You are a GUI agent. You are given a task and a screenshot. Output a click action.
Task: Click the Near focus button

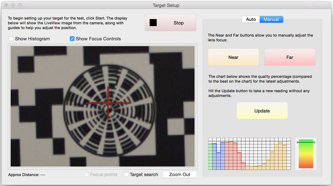click(234, 57)
